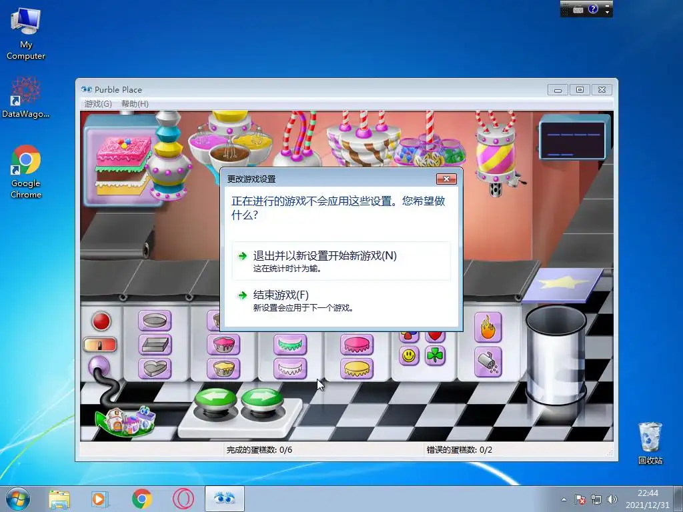Activate the flame glaze button
The image size is (683, 512).
[488, 327]
